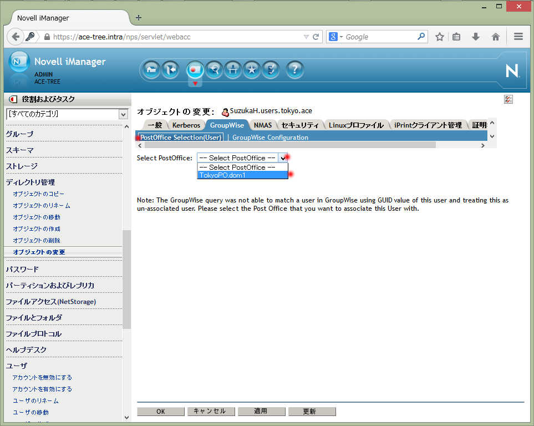Viewport: 534px width, 426px height.
Task: Open GroupWise Configuration subtab
Action: (x=270, y=138)
